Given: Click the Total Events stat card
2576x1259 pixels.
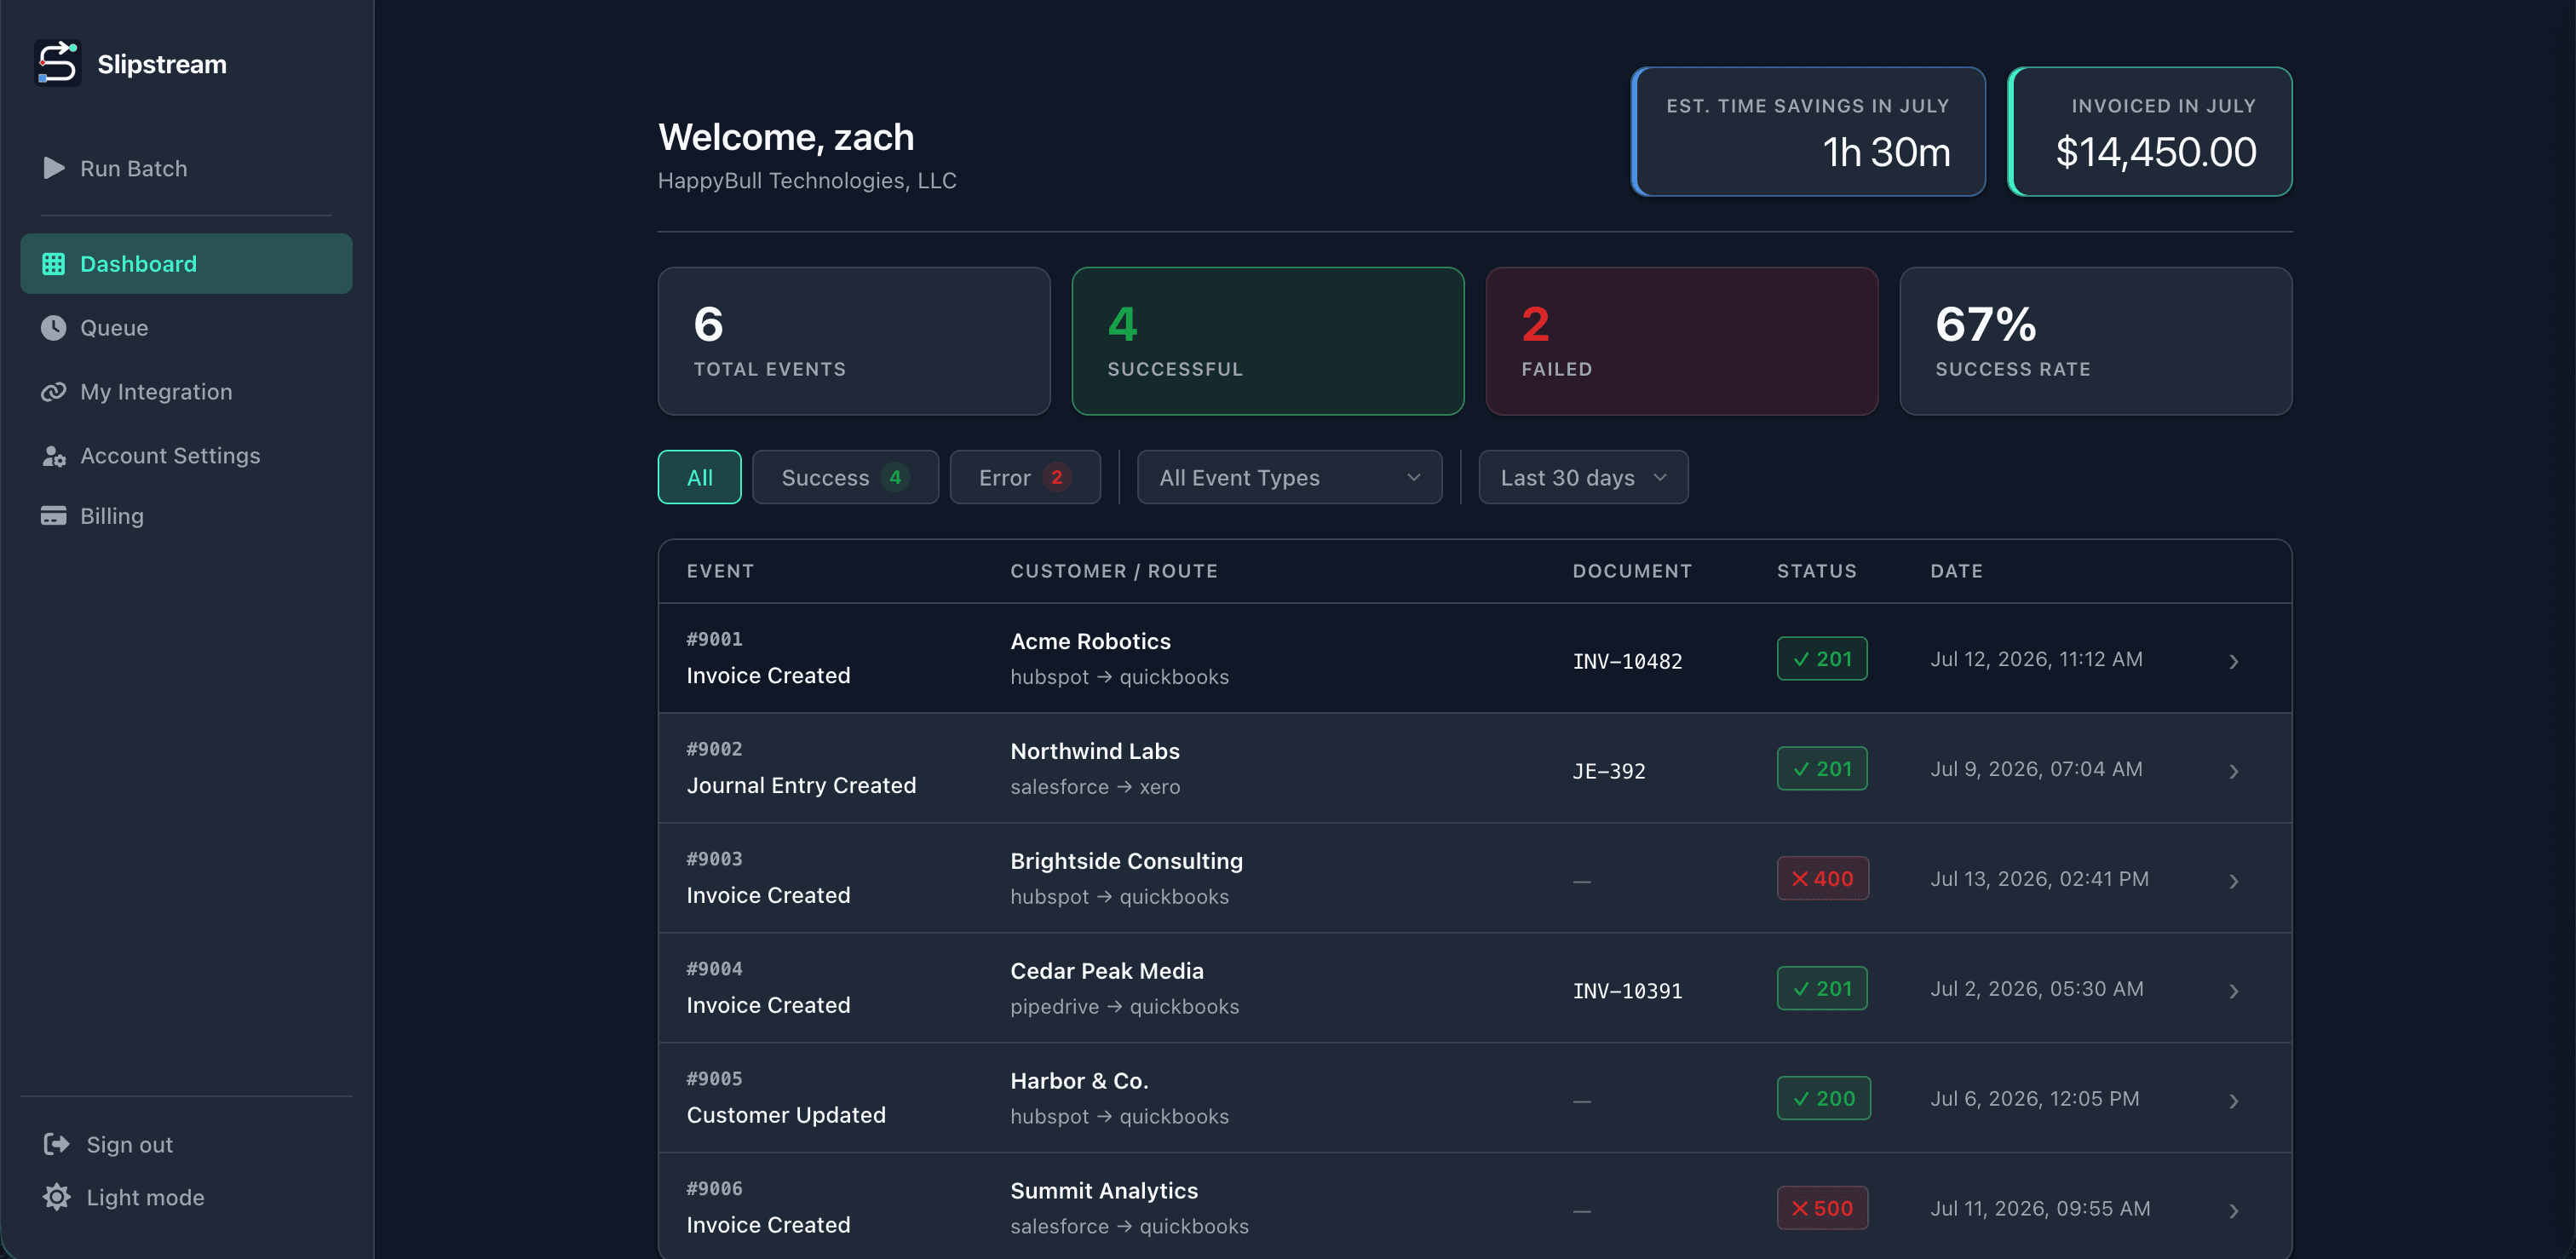Looking at the screenshot, I should pos(854,341).
